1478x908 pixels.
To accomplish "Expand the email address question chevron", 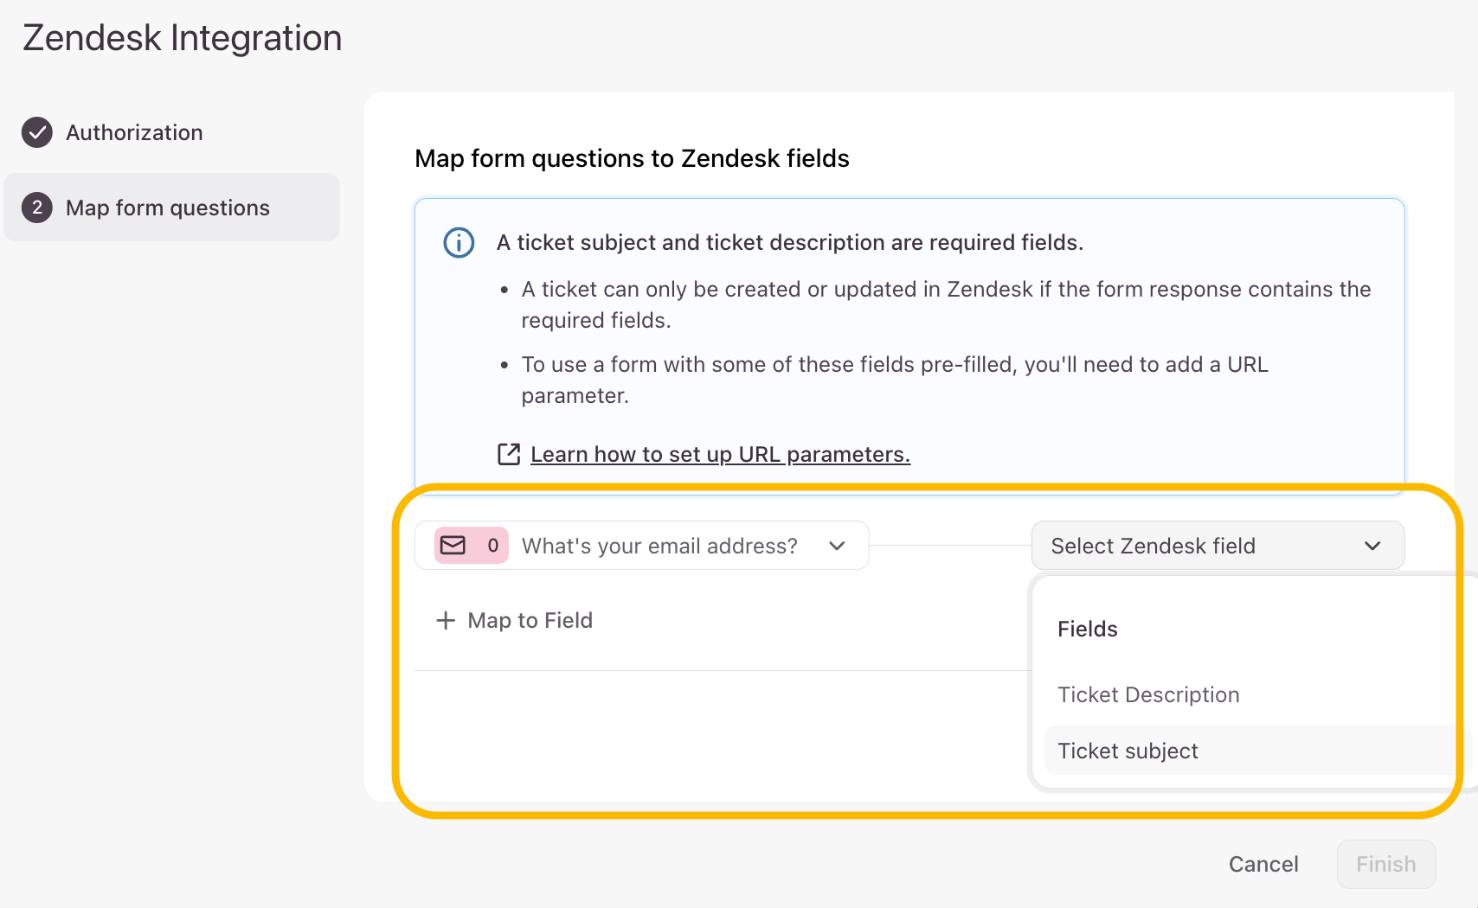I will point(837,546).
